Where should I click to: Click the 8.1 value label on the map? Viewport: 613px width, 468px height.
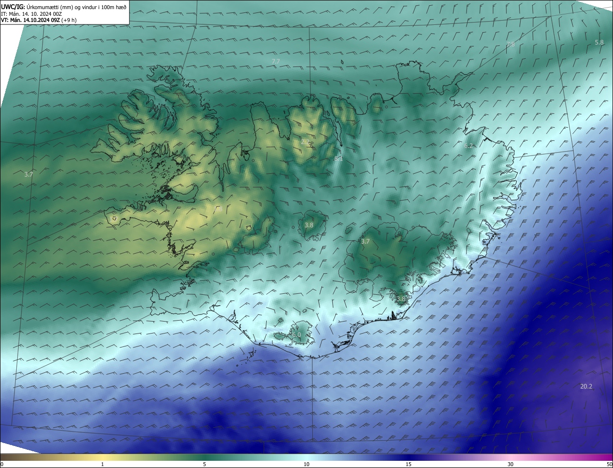[338, 158]
